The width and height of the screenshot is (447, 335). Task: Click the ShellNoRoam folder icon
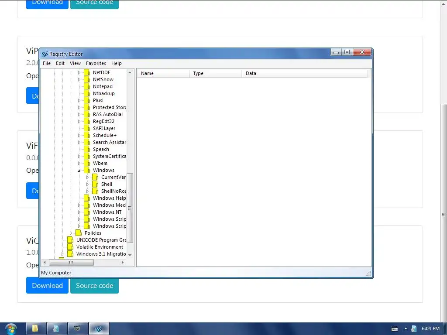click(95, 191)
